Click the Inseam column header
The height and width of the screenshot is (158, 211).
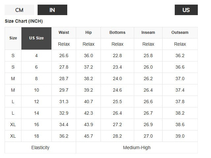pos(148,33)
